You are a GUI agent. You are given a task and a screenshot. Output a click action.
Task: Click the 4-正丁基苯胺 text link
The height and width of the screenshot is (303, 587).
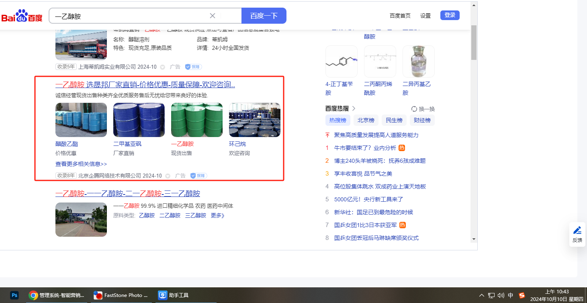[339, 88]
